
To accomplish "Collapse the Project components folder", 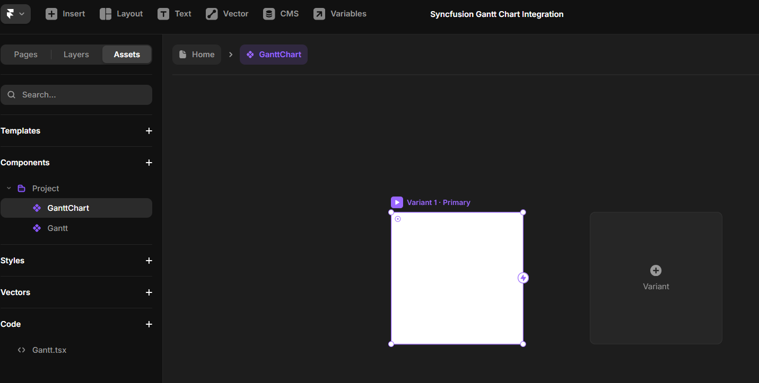I will coord(8,188).
